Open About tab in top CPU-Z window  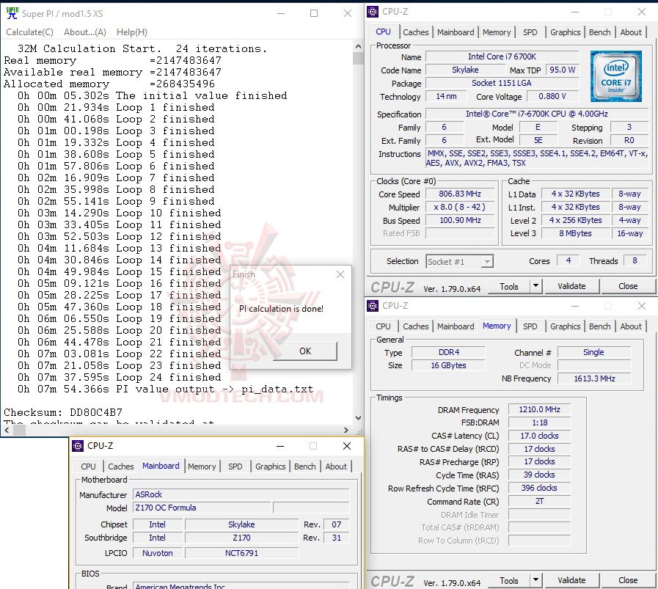point(631,32)
